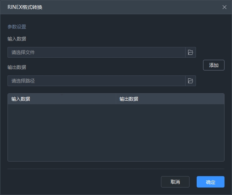Click the separator line above 取消 button
Image resolution: width=232 pixels, height=195 pixels.
click(x=116, y=169)
